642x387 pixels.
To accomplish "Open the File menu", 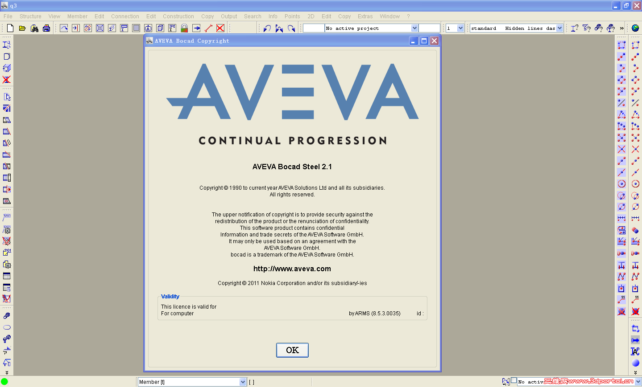I will (x=8, y=16).
